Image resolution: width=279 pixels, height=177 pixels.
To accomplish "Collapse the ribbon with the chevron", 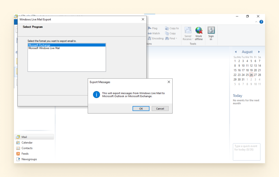I will [256, 22].
